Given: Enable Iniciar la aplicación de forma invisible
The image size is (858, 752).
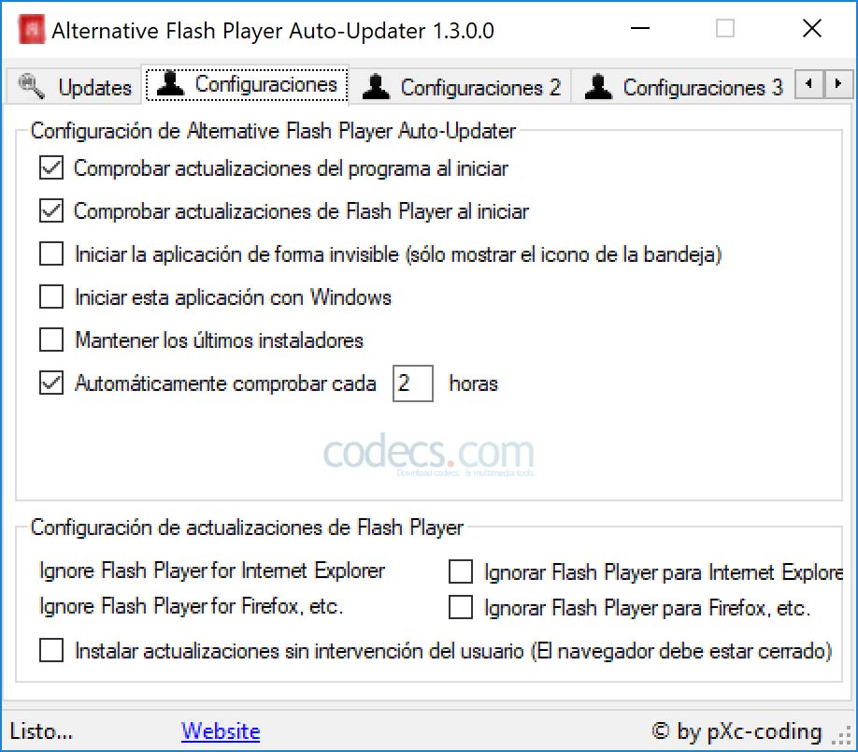Looking at the screenshot, I should pyautogui.click(x=51, y=253).
